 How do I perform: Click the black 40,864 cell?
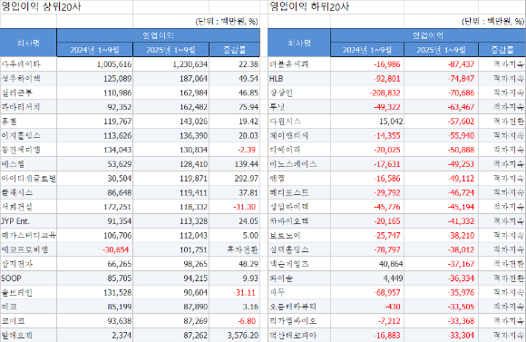pos(367,264)
